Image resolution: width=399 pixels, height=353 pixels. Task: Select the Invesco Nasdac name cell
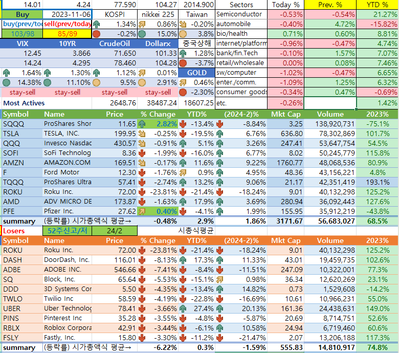68,144
